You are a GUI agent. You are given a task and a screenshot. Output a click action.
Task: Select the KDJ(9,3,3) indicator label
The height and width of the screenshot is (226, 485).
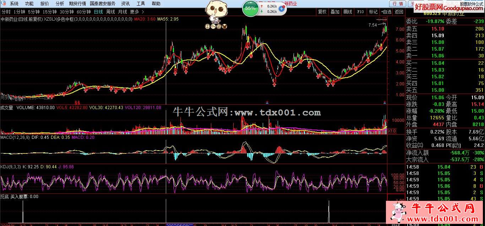(x=12, y=166)
